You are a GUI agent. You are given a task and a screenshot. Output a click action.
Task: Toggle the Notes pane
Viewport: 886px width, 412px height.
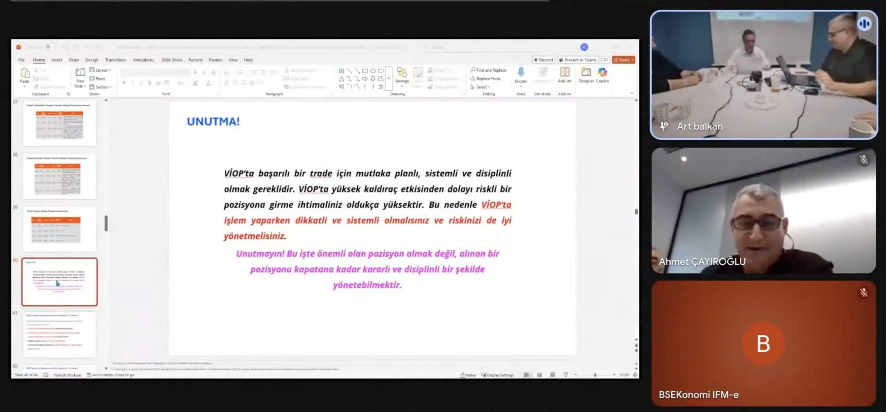click(468, 375)
